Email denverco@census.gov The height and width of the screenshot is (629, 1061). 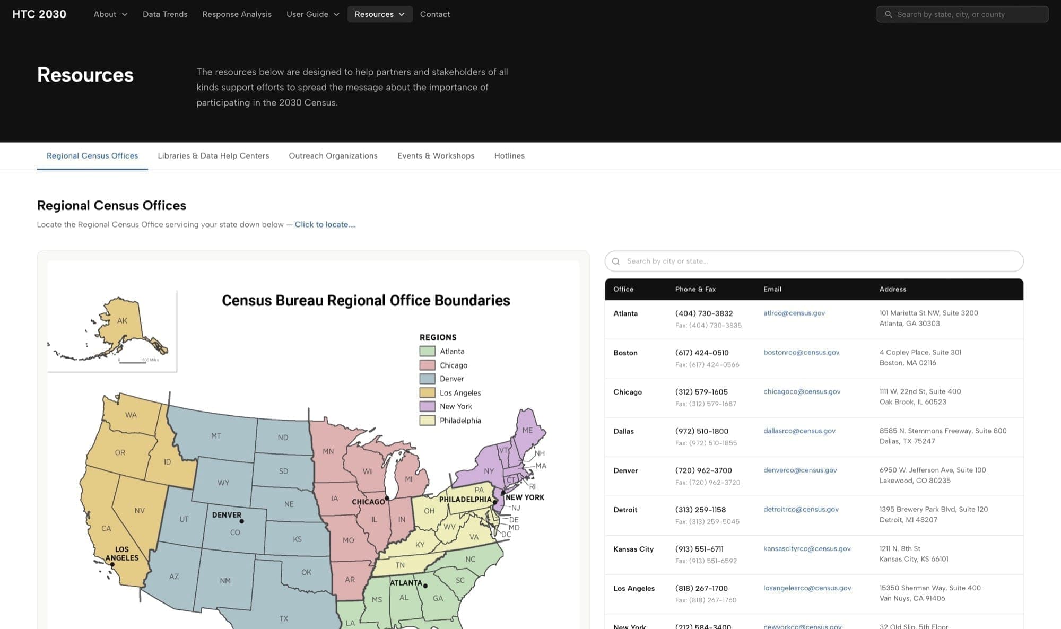(800, 470)
